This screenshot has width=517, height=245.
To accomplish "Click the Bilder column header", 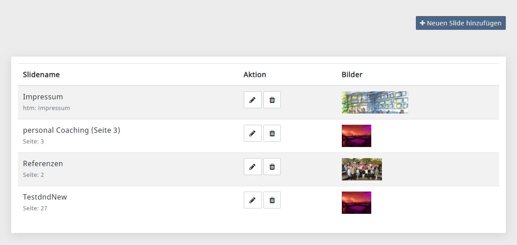I will 352,74.
